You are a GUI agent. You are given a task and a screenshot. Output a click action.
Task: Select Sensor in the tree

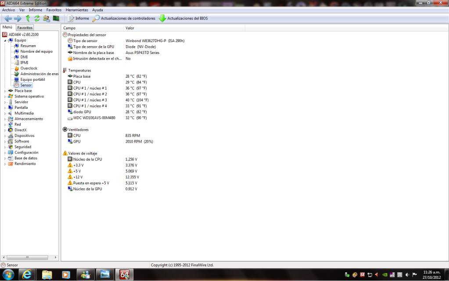pyautogui.click(x=26, y=85)
